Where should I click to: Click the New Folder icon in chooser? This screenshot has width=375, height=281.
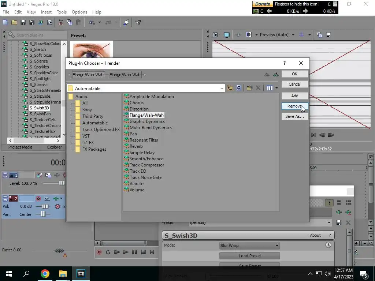click(249, 88)
